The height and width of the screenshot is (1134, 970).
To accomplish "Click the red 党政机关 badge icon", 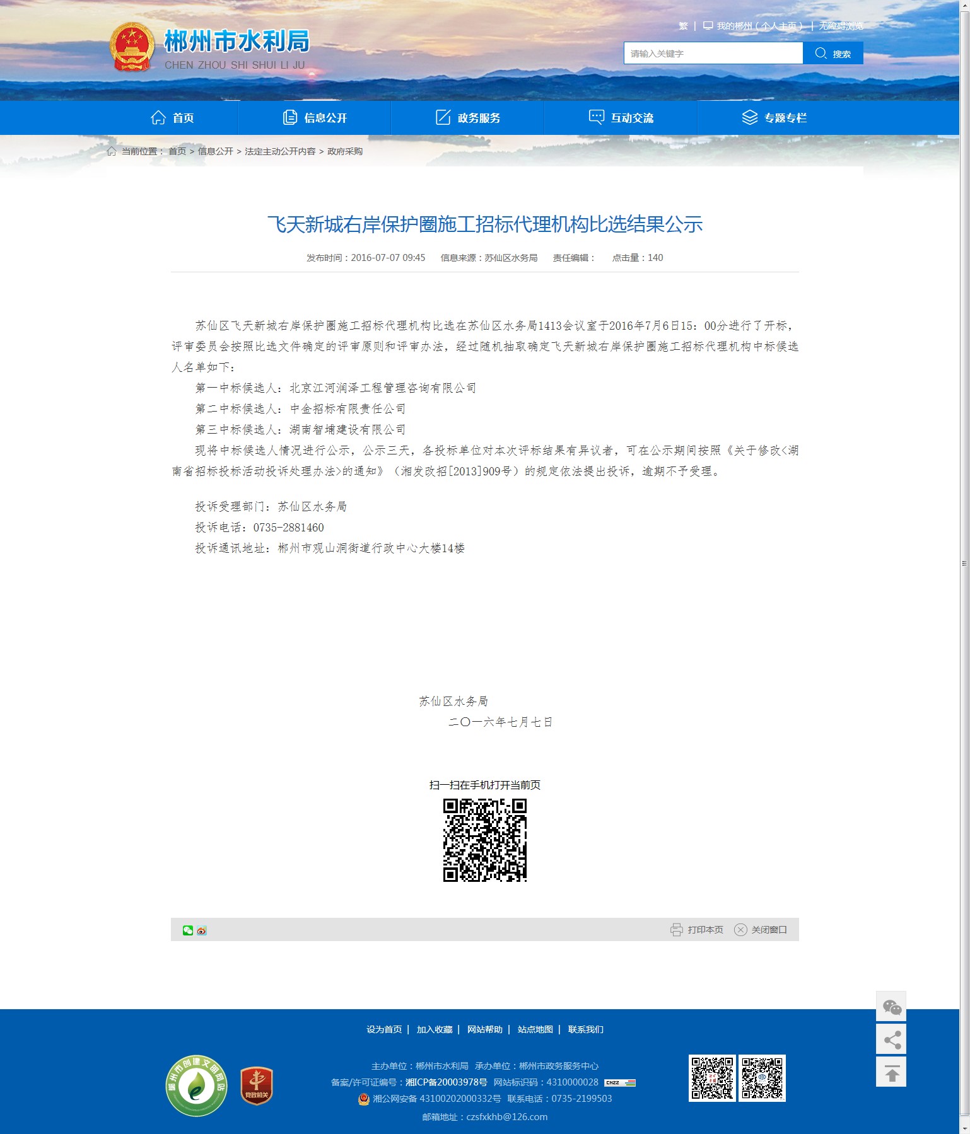I will click(x=257, y=1085).
